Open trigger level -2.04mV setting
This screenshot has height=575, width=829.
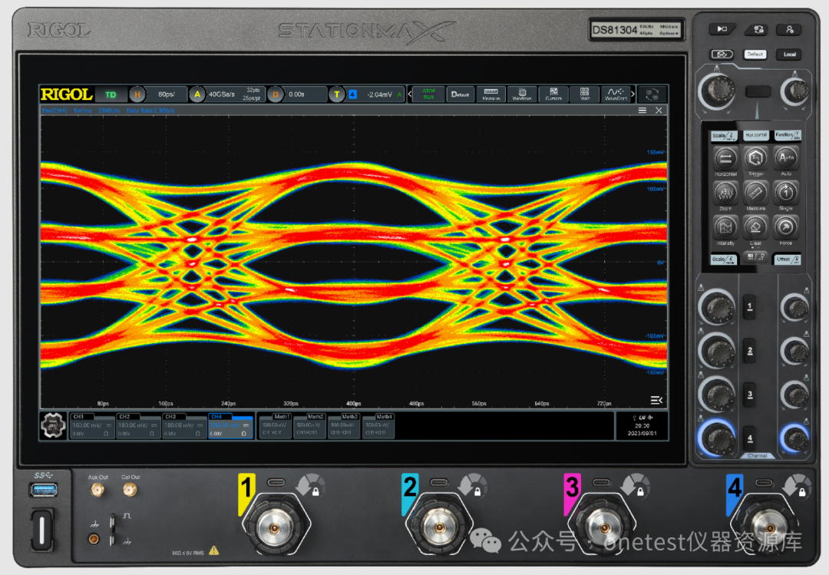point(380,94)
